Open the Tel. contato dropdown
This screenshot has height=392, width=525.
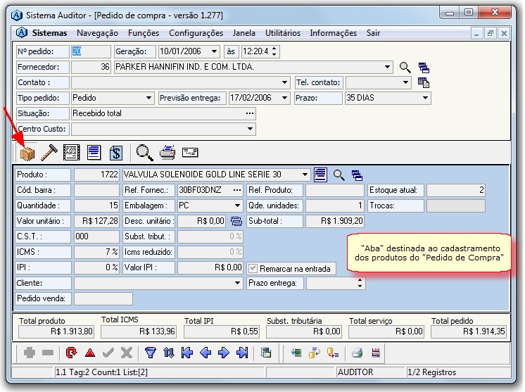pos(405,82)
